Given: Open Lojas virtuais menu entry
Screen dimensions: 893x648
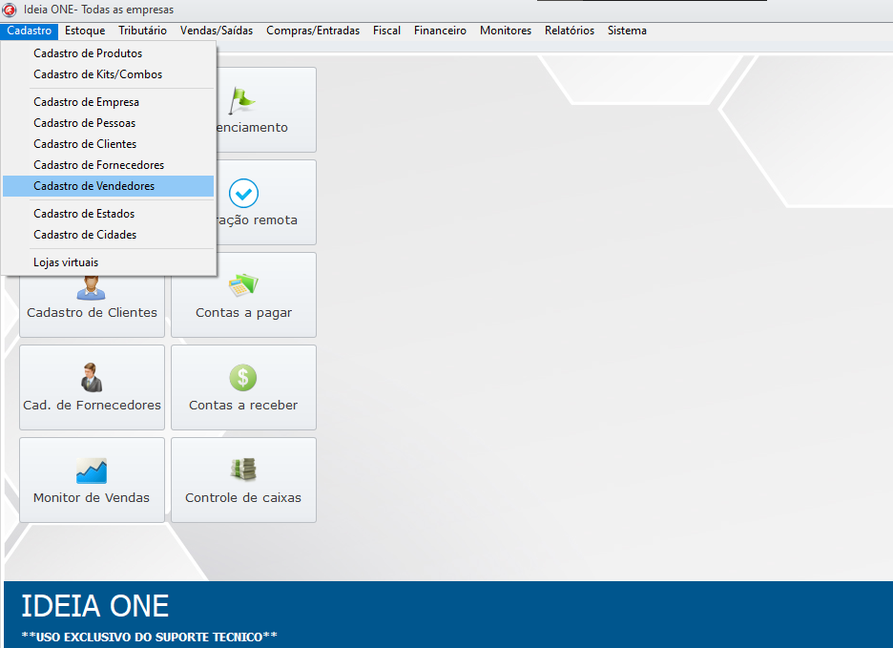Looking at the screenshot, I should click(66, 262).
